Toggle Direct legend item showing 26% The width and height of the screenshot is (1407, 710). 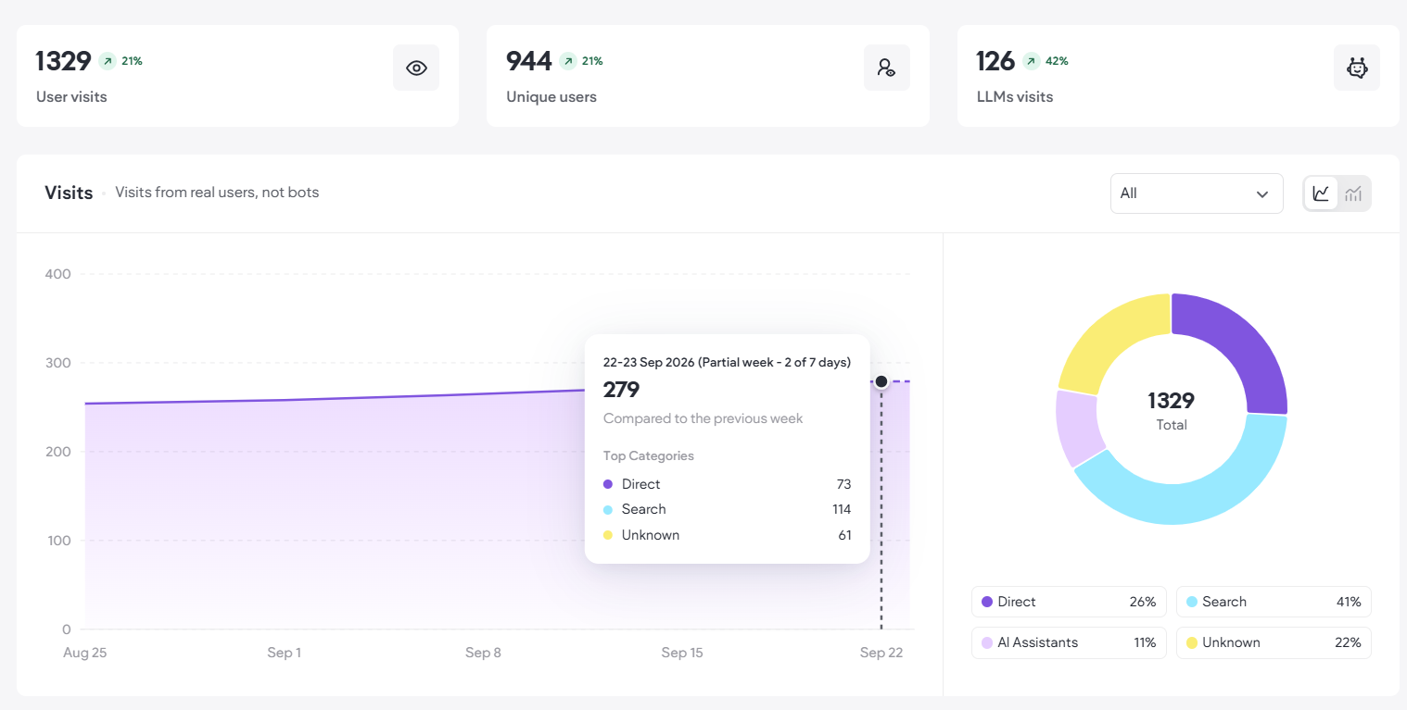1069,602
